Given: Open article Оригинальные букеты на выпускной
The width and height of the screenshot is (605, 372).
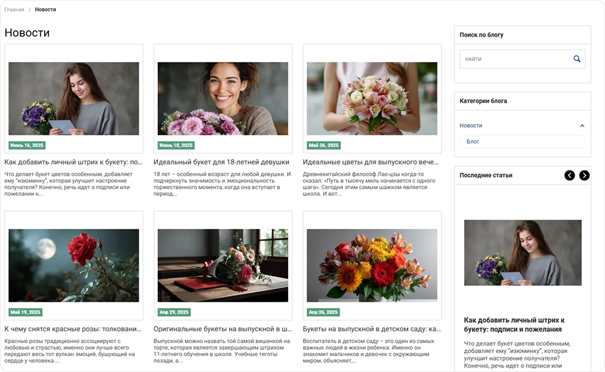Looking at the screenshot, I should point(222,329).
